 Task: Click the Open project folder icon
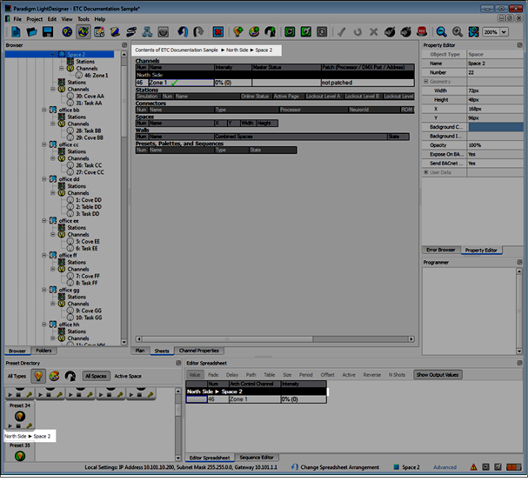31,32
